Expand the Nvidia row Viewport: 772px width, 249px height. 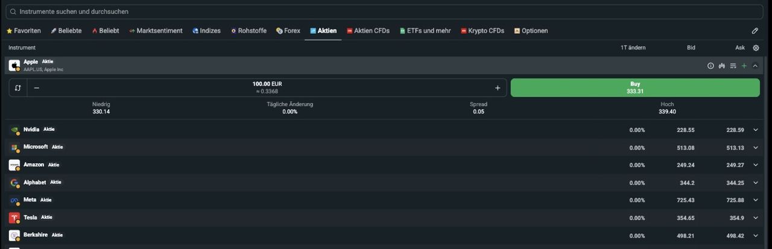[755, 130]
